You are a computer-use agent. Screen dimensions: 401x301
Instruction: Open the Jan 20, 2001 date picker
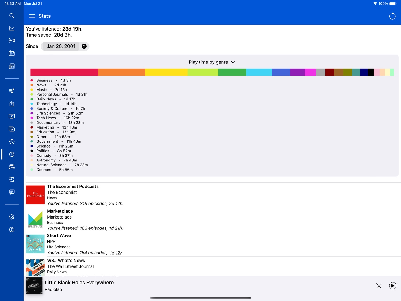pyautogui.click(x=61, y=46)
